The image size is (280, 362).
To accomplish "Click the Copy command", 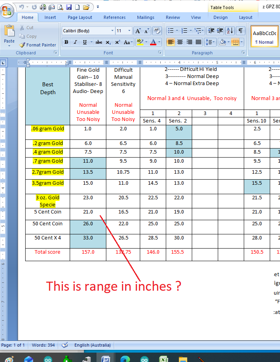I will pyautogui.click(x=28, y=36).
